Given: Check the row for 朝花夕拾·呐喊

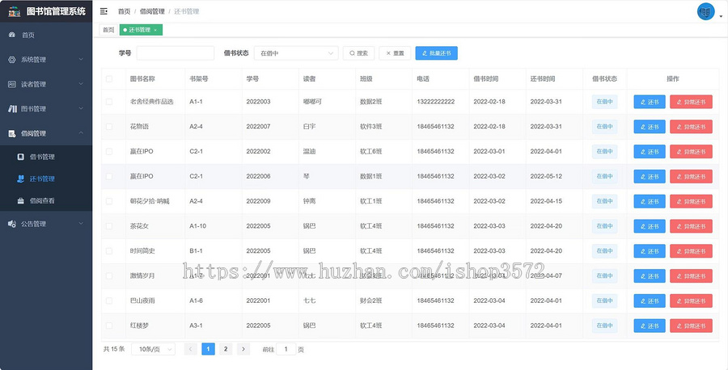Looking at the screenshot, I should click(x=109, y=201).
